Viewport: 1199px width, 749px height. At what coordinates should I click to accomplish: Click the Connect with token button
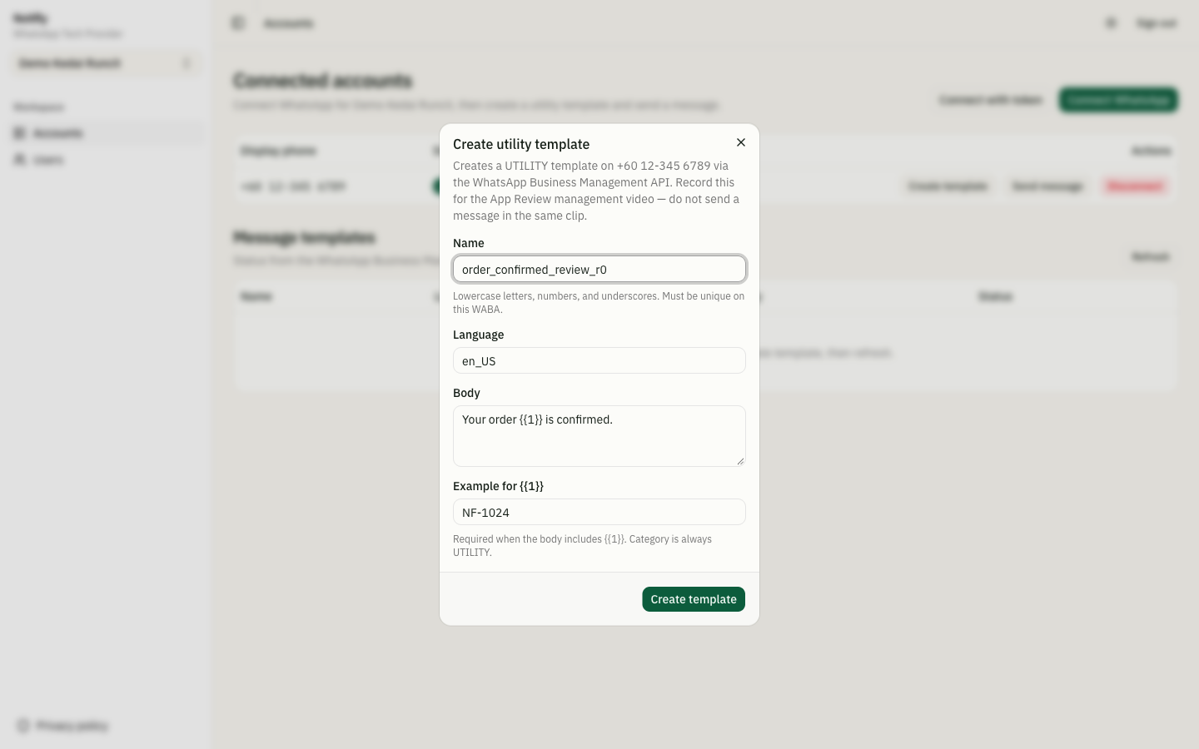[x=991, y=100]
